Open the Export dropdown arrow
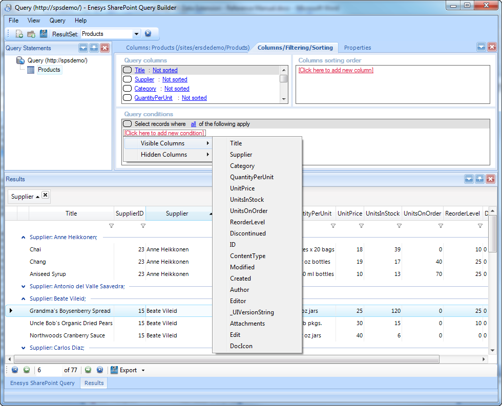The image size is (502, 406). (x=143, y=370)
